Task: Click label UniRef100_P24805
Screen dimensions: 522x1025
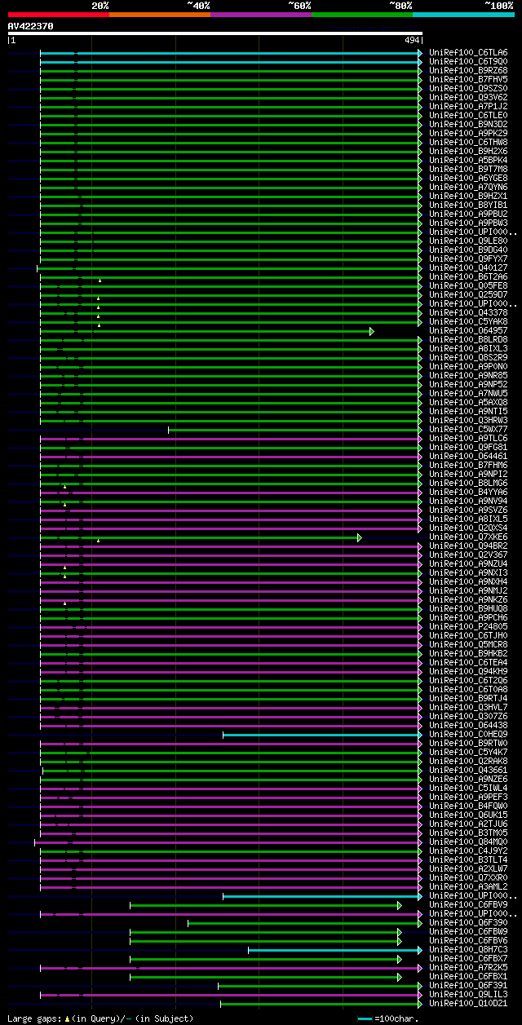Action: coord(468,627)
